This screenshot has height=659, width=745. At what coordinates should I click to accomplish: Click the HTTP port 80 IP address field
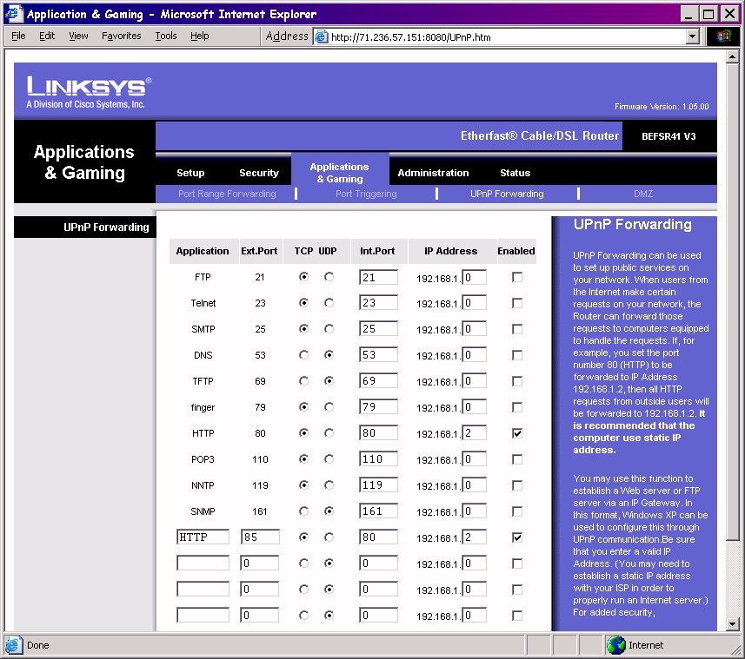(x=474, y=432)
